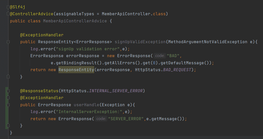This screenshot has width=263, height=139.
Task: Click the BAD_REQUEST constant
Action: 177,70
